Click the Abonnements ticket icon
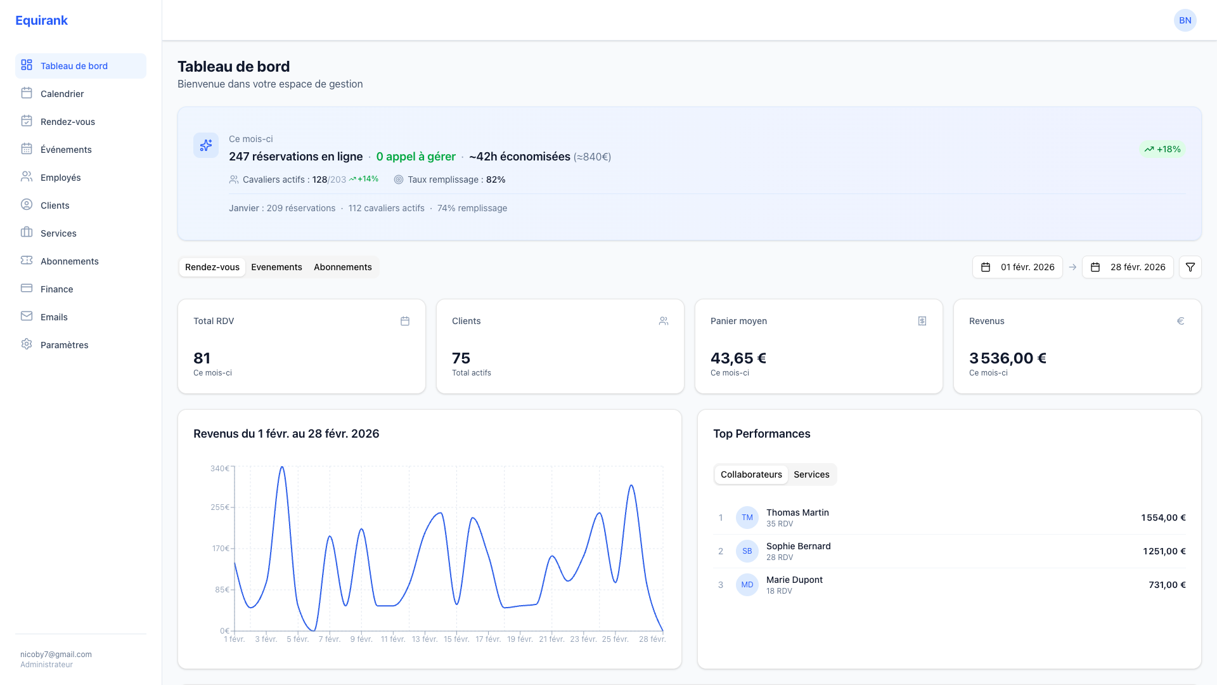This screenshot has height=685, width=1217. tap(27, 261)
